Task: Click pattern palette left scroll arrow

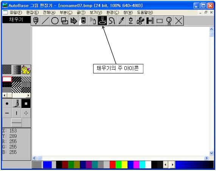Action: coord(5,95)
